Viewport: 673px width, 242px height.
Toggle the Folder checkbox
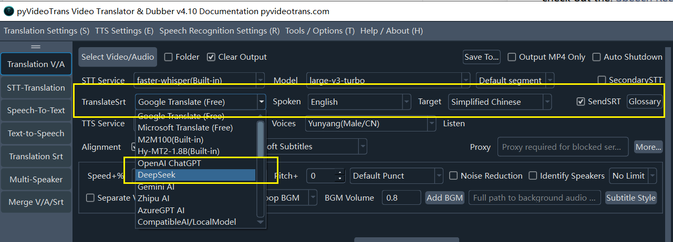pyautogui.click(x=169, y=57)
